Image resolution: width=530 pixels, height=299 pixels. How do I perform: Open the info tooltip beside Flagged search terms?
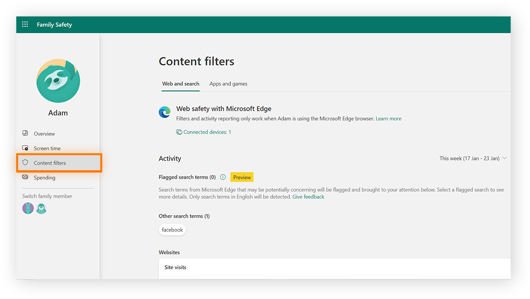click(223, 177)
